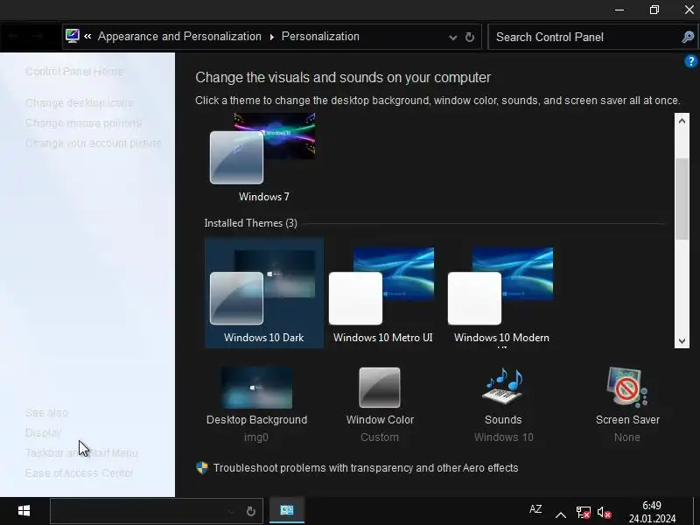Click the AZ input language indicator
Image resolution: width=700 pixels, height=525 pixels.
(x=535, y=509)
